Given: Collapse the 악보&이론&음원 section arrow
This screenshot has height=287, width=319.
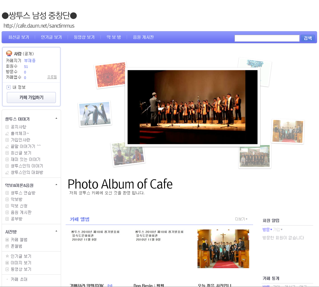Looking at the screenshot, I should coord(56,185).
